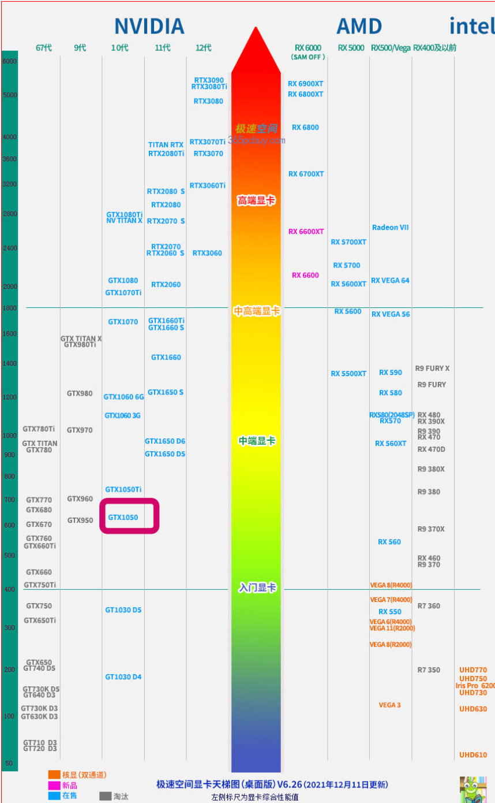This screenshot has height=803, width=495.
Task: Click the RTX3060Ti label
Action: click(x=208, y=185)
